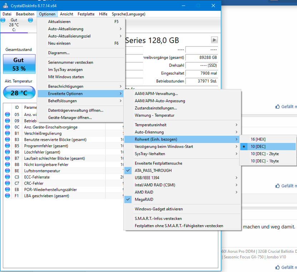Click the blue health orb left of Gut drive C:
The width and height of the screenshot is (297, 272).
(x=3, y=20)
